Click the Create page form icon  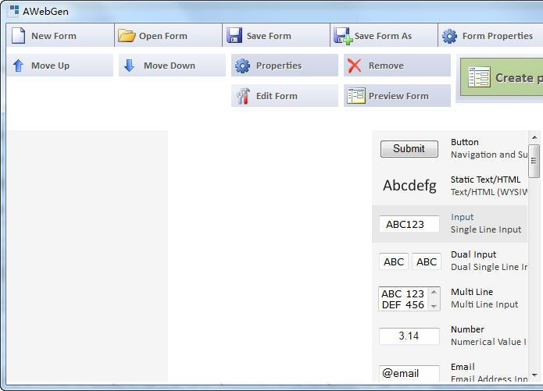click(x=479, y=77)
